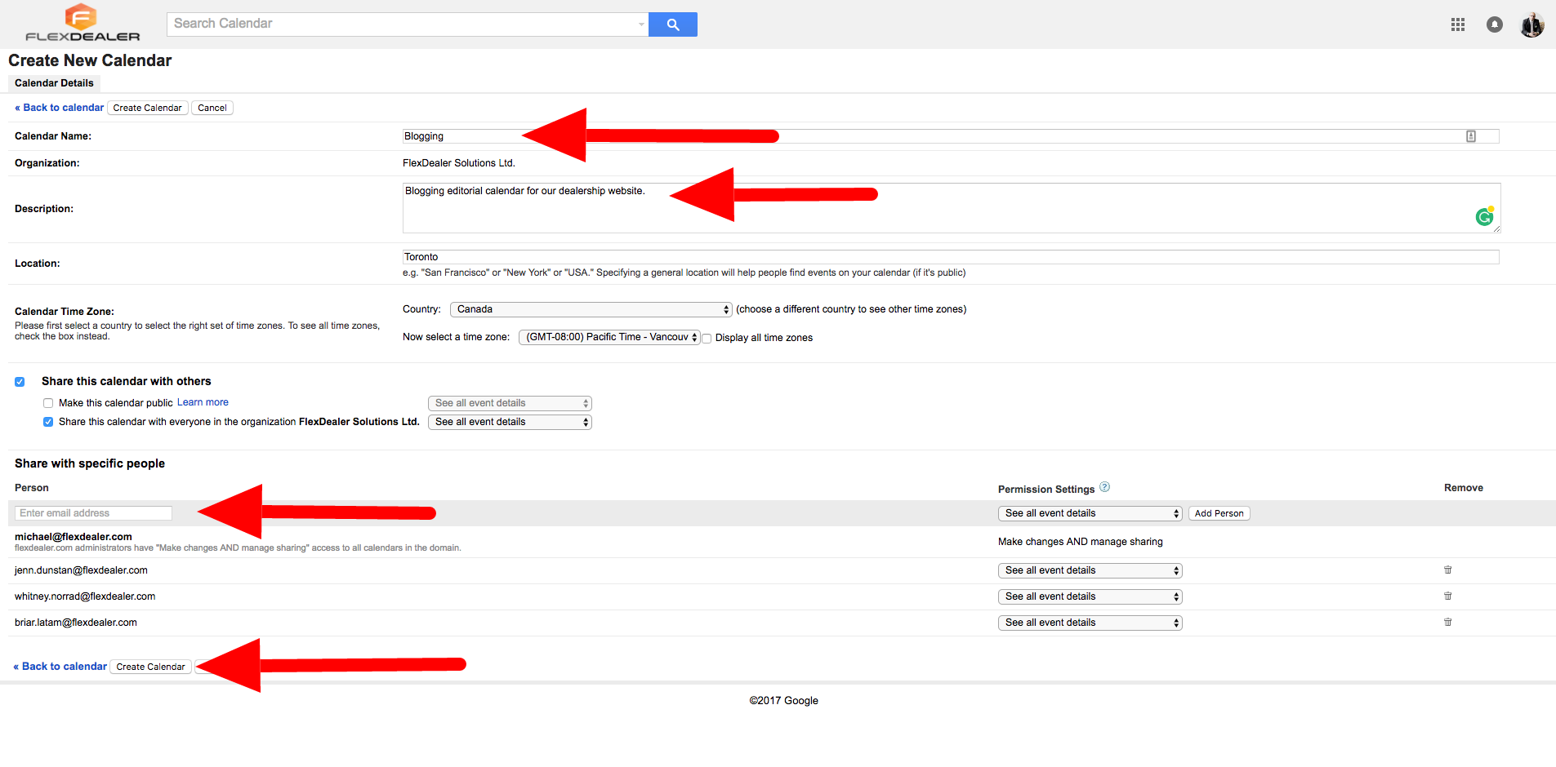Enable Make this calendar public checkbox
This screenshot has height=767, width=1556.
[x=48, y=403]
